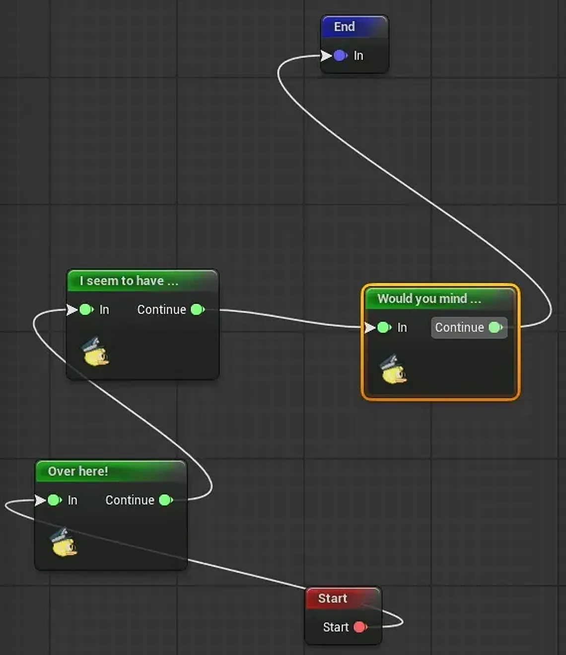The width and height of the screenshot is (566, 655).
Task: Click the 'In' label on 'Over here!' node
Action: tap(72, 500)
